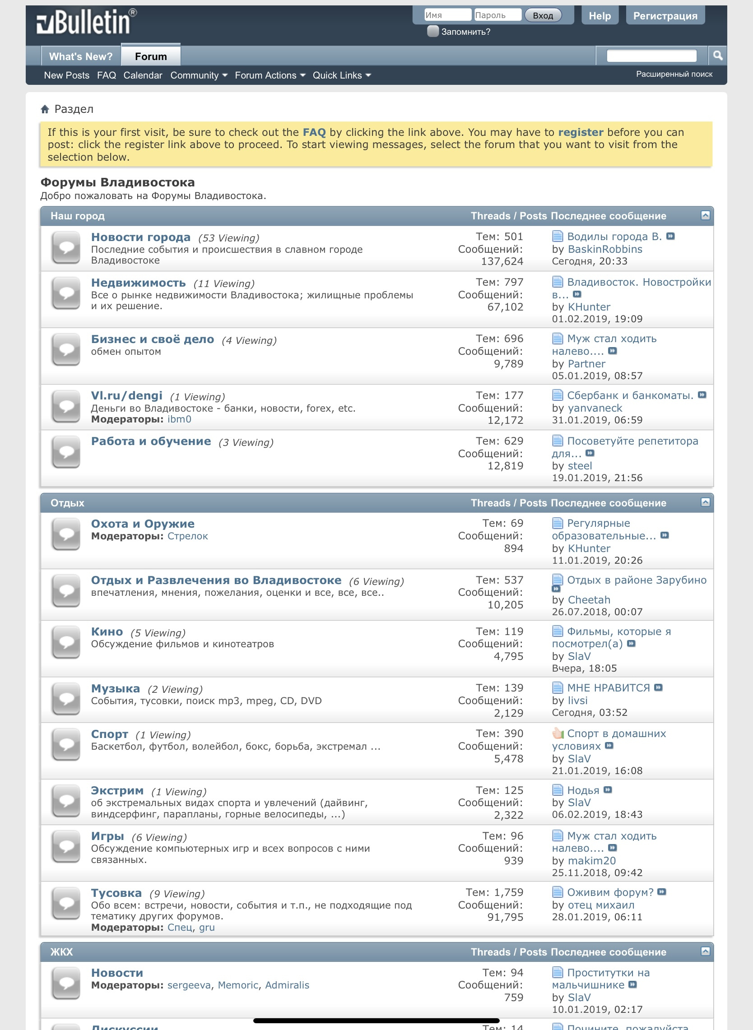753x1030 pixels.
Task: Open moderator gru profile
Action: point(206,928)
